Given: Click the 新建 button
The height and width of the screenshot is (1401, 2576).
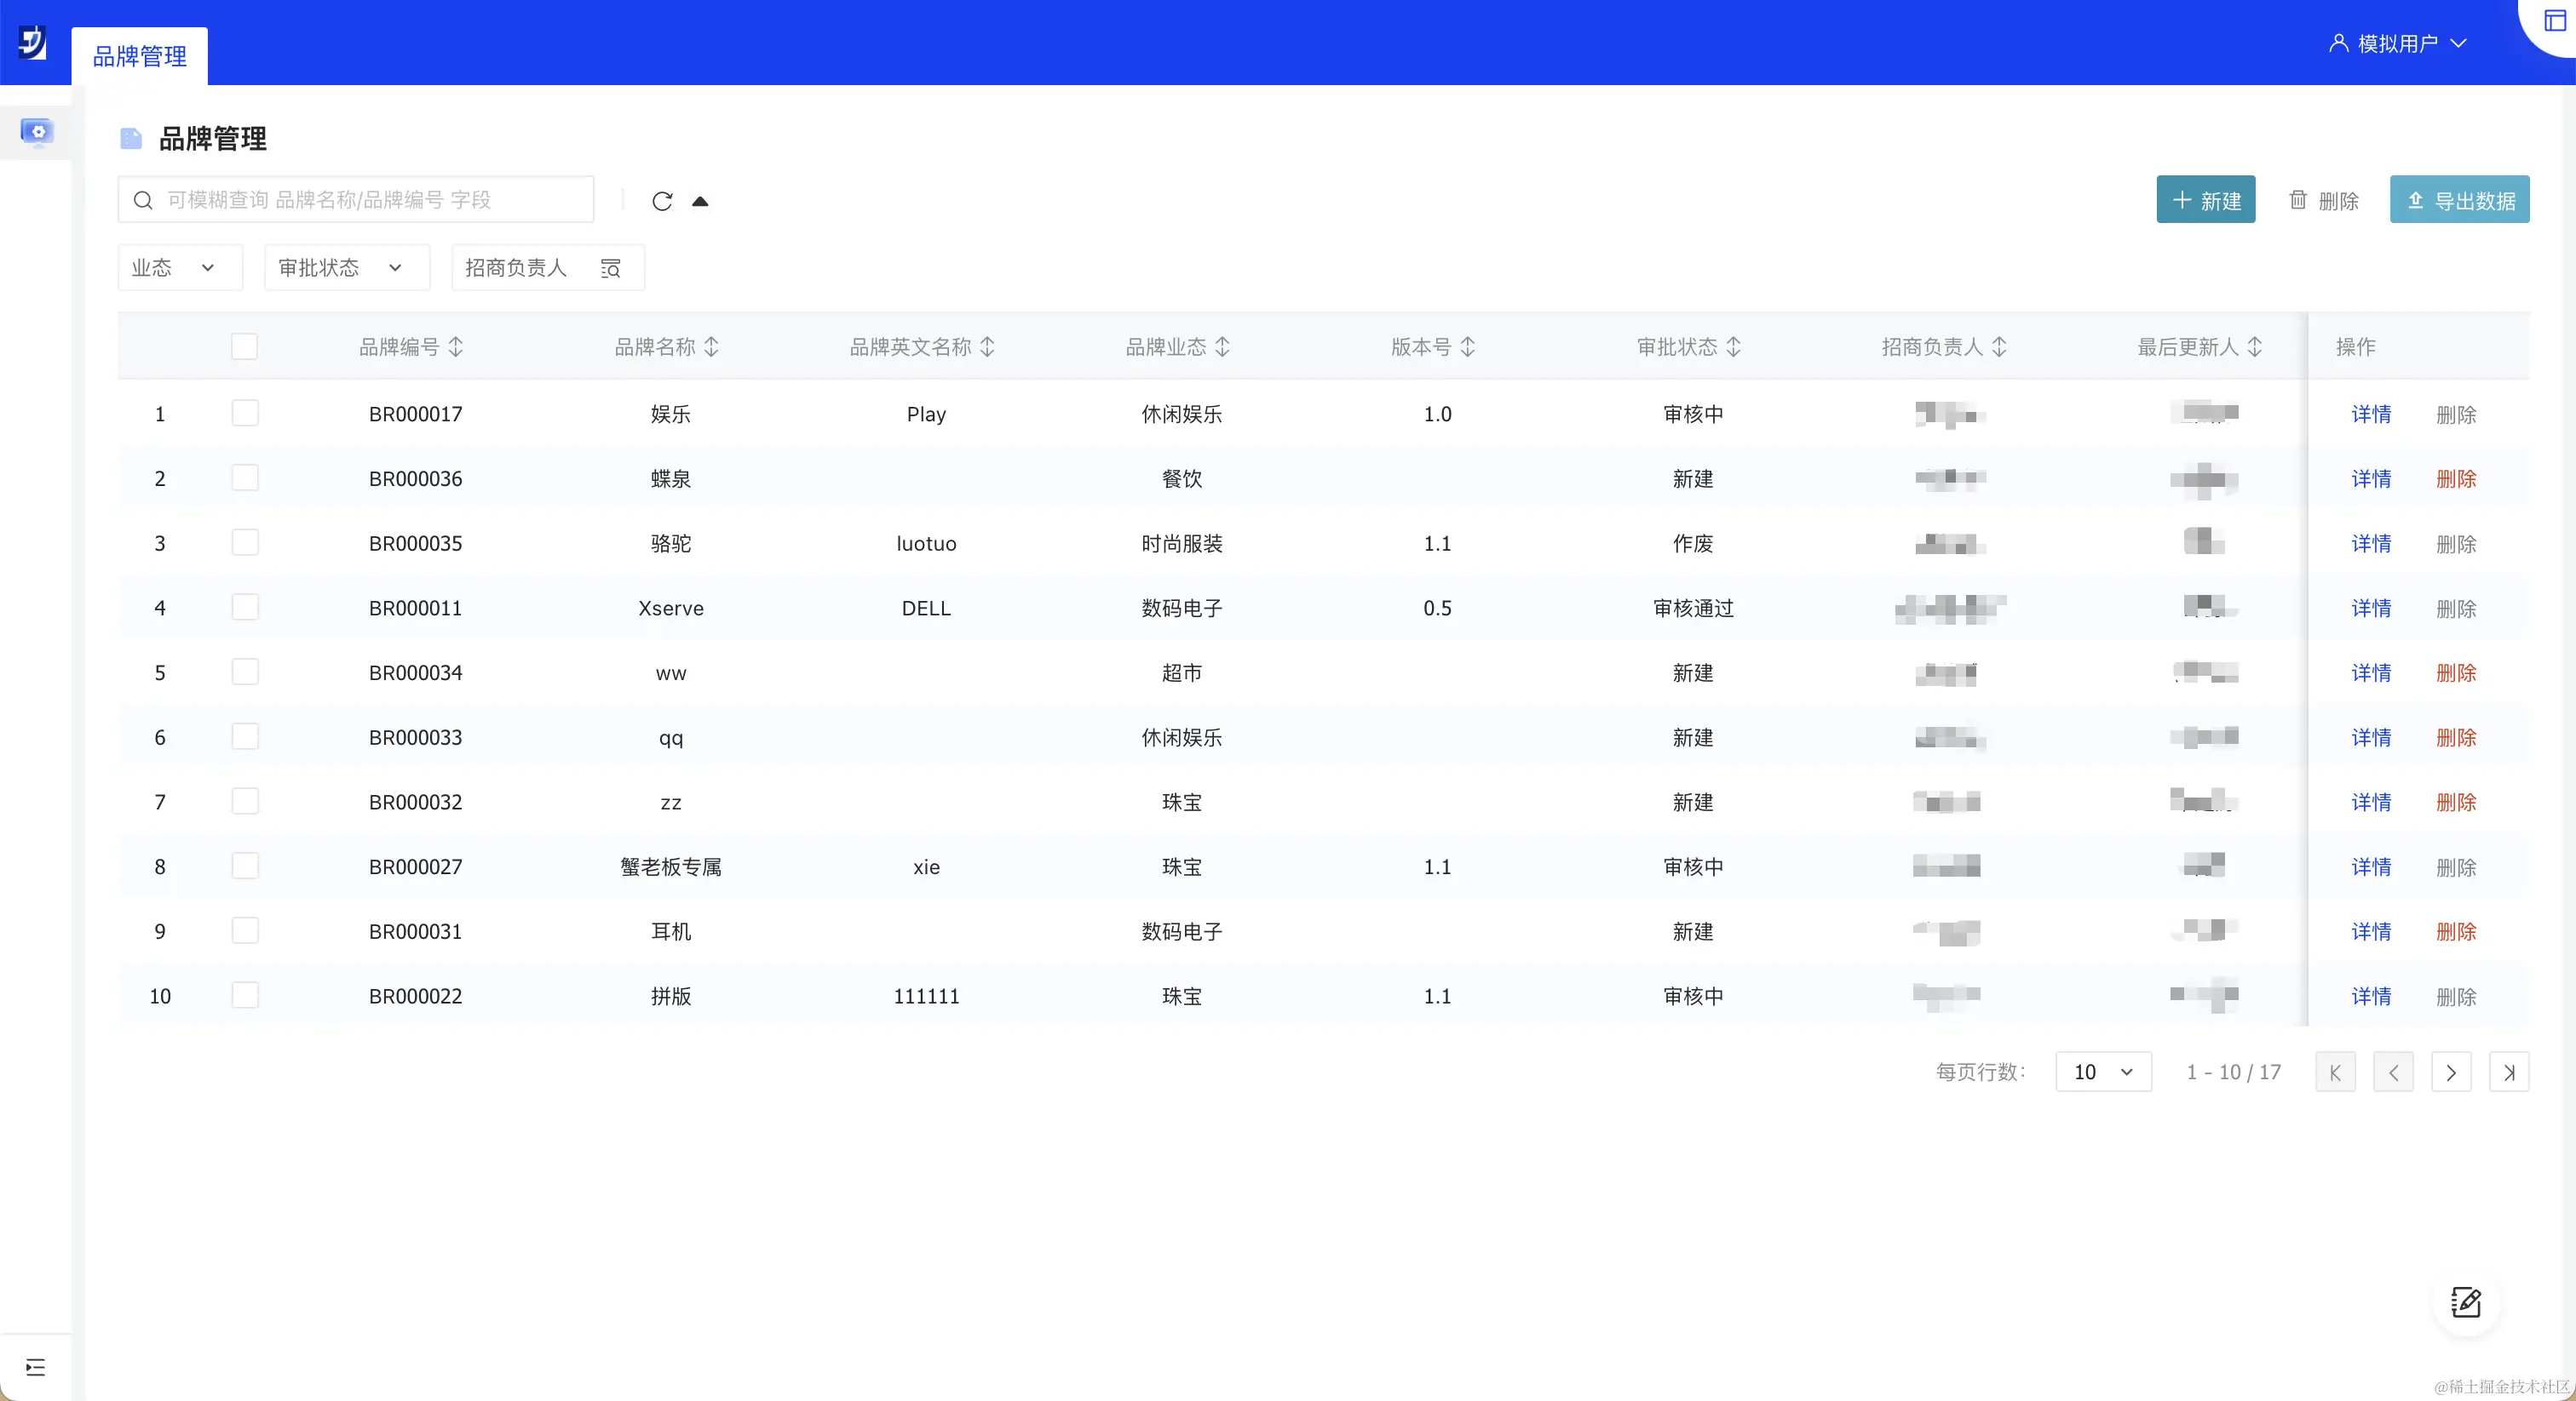Looking at the screenshot, I should pyautogui.click(x=2205, y=200).
